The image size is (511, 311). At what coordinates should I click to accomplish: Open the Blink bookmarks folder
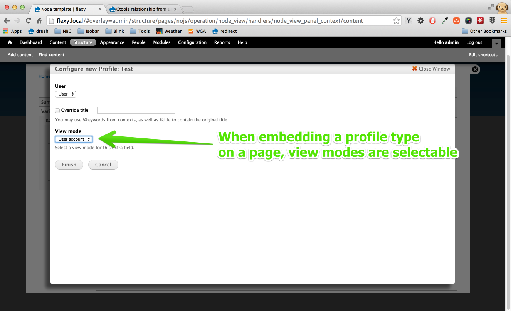click(x=114, y=31)
